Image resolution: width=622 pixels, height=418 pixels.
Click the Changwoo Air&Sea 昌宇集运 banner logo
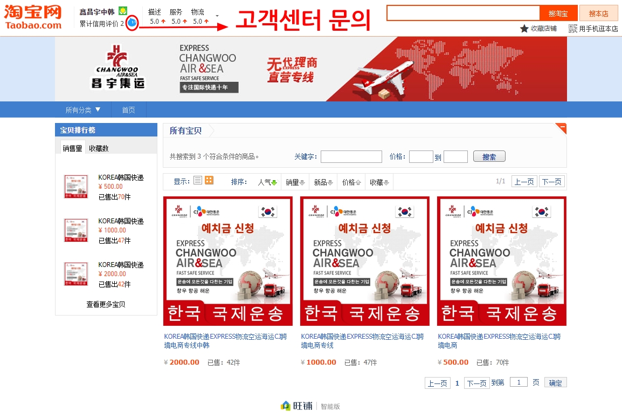click(x=118, y=67)
